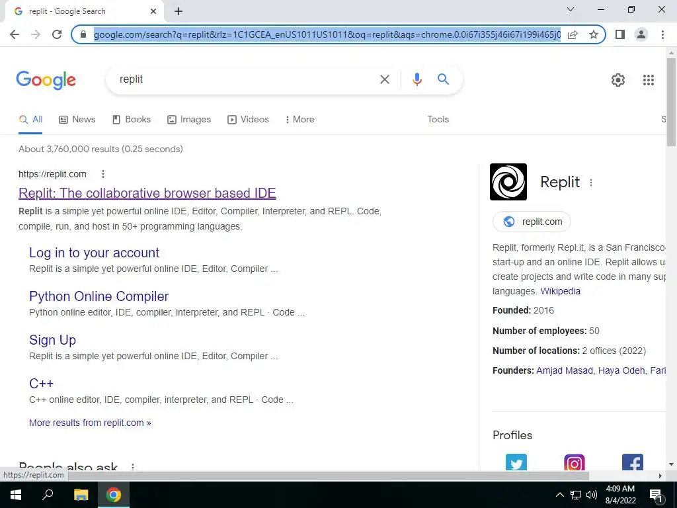Click in the Google search input field
677x508 pixels.
(246, 79)
